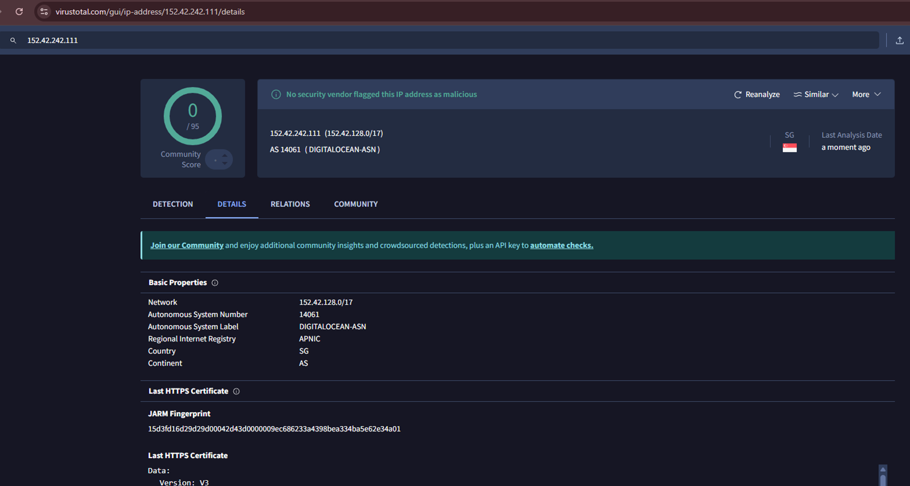Upvote the Community Score
The width and height of the screenshot is (910, 486).
coord(225,155)
